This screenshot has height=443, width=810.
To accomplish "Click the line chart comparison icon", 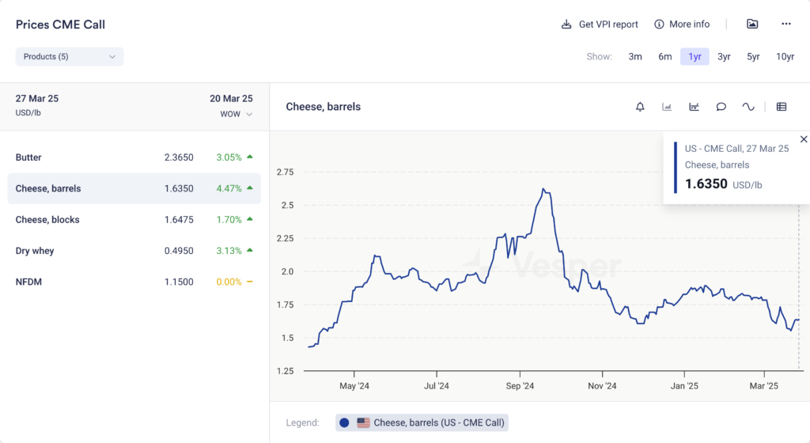I will coord(694,107).
